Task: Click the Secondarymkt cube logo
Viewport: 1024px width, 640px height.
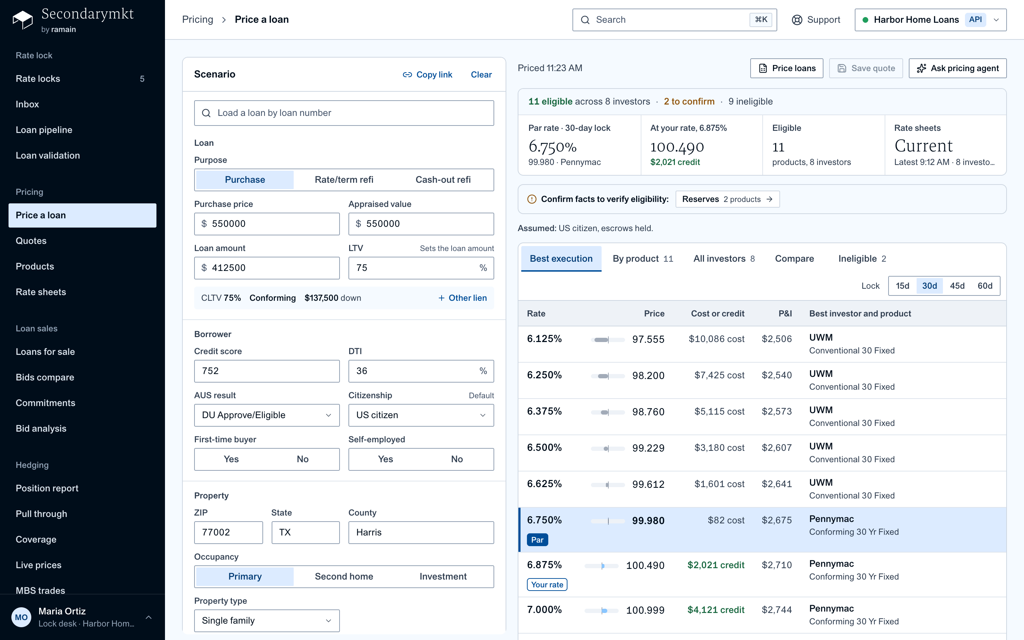Action: point(22,20)
